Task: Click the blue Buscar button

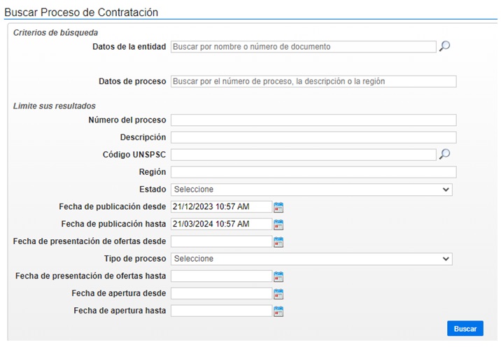Action: pyautogui.click(x=465, y=329)
